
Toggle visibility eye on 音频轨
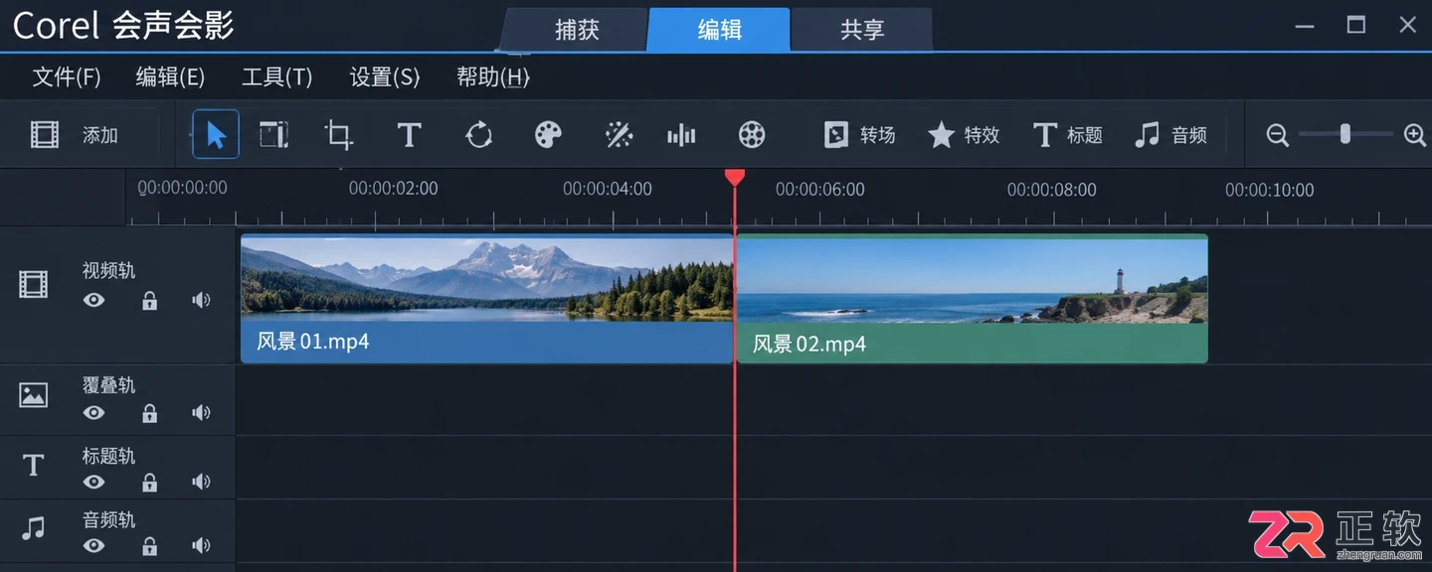(94, 546)
